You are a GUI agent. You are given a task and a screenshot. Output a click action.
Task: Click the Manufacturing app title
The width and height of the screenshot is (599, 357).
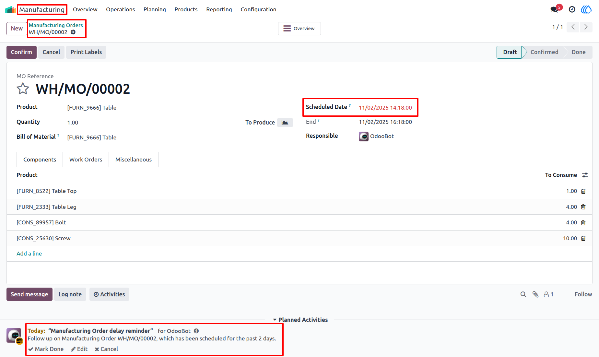[42, 10]
